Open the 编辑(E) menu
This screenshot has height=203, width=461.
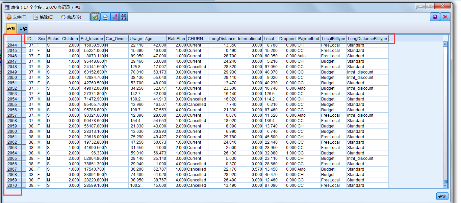pos(45,17)
